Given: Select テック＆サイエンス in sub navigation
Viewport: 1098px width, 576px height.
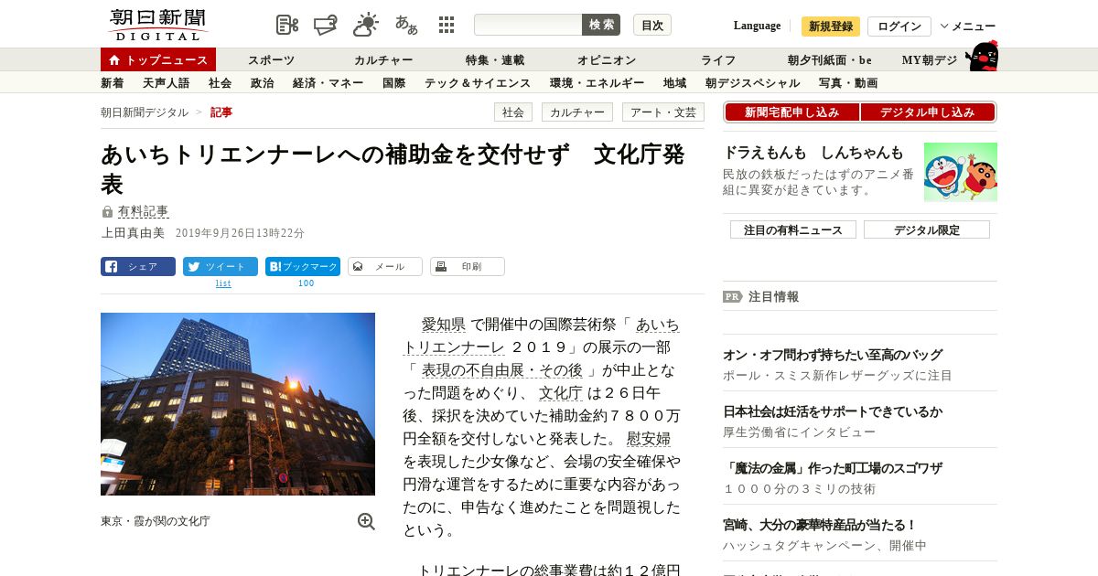Looking at the screenshot, I should (x=478, y=83).
